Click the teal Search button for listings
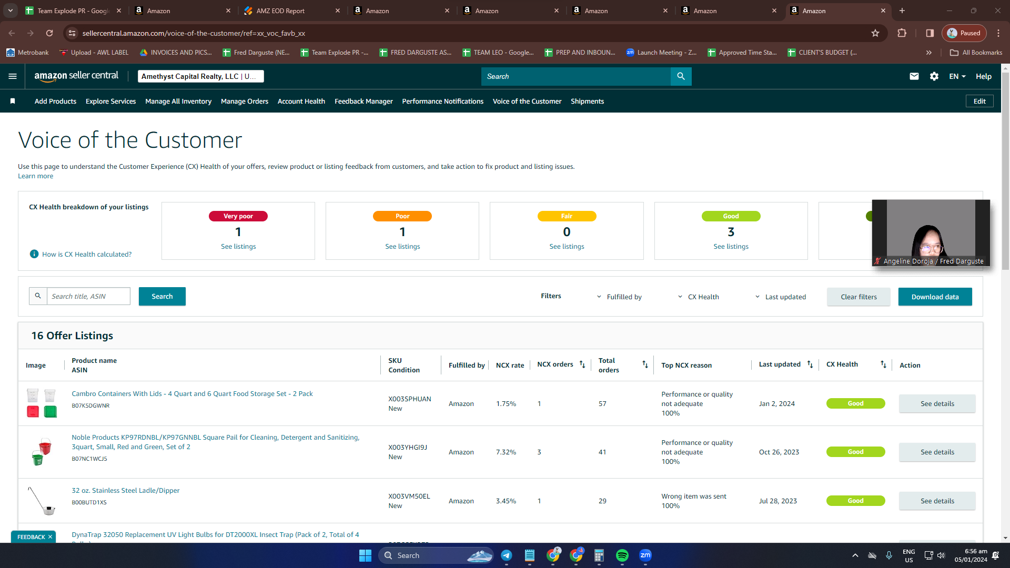Viewport: 1010px width, 568px height. point(162,296)
